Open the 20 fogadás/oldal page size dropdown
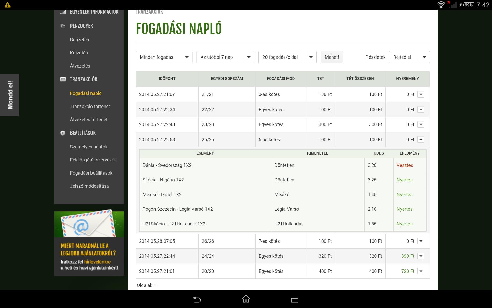 (x=287, y=57)
